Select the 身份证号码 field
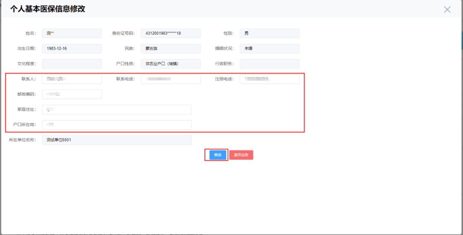The height and width of the screenshot is (235, 463). pyautogui.click(x=171, y=33)
